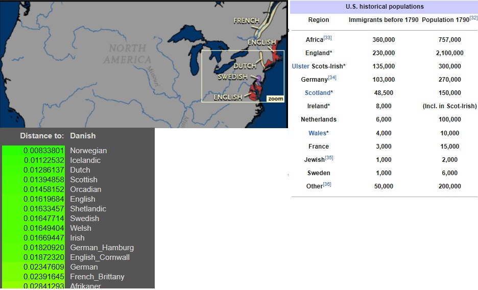Click the Netherlands row label

tap(319, 119)
